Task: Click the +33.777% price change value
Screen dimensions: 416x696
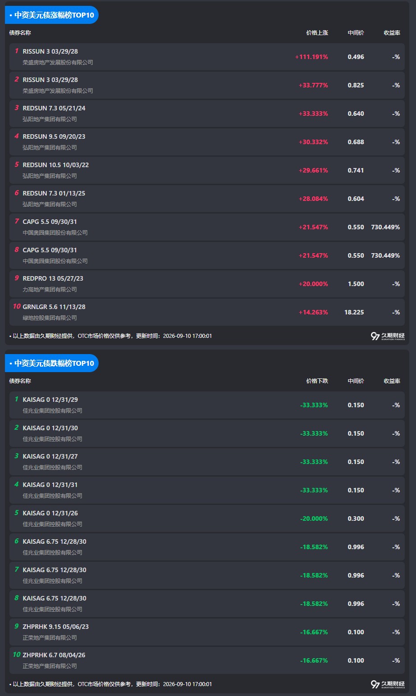Action: 313,85
